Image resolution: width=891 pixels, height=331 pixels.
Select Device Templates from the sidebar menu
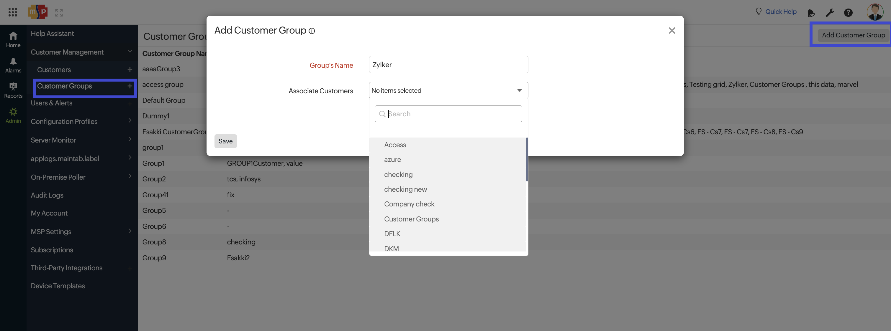point(58,286)
